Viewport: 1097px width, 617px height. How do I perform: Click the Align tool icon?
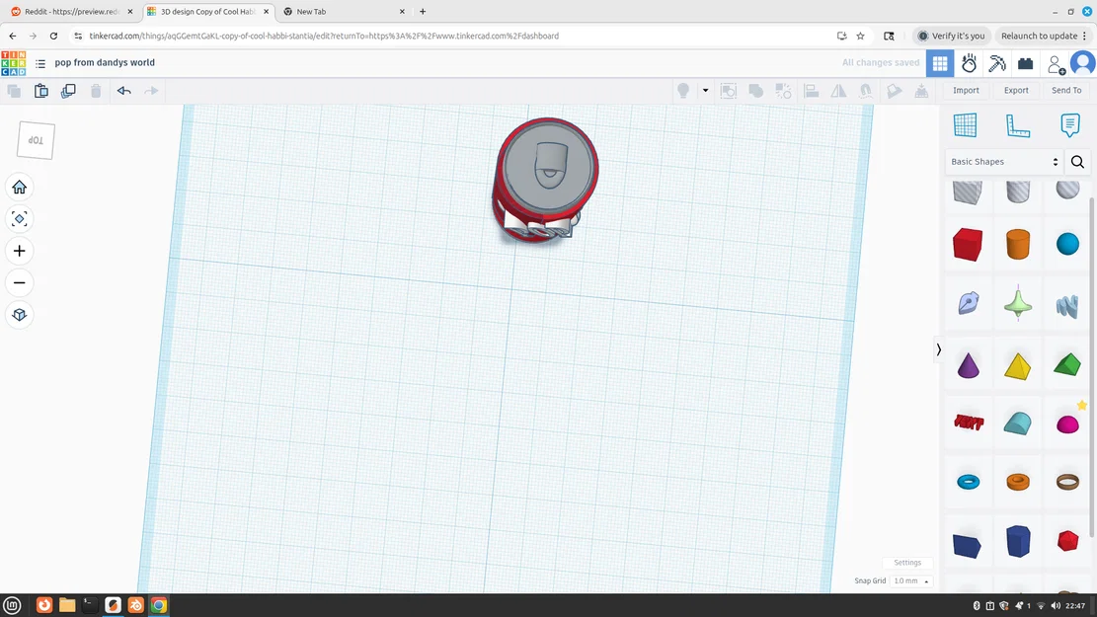tap(812, 91)
